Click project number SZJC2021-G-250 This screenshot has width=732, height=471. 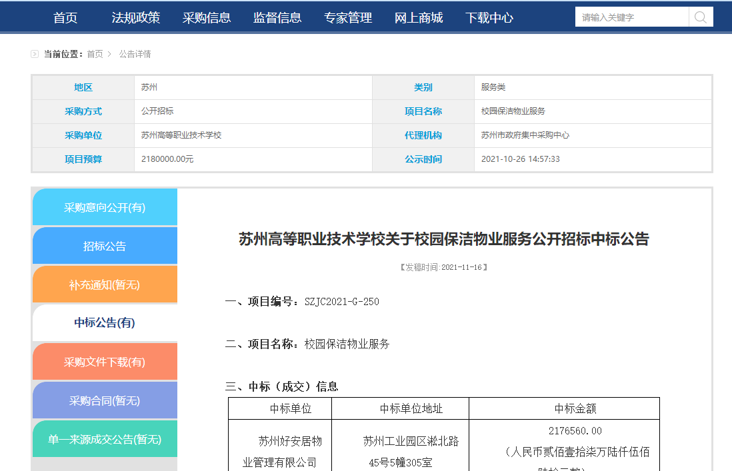[x=342, y=302]
